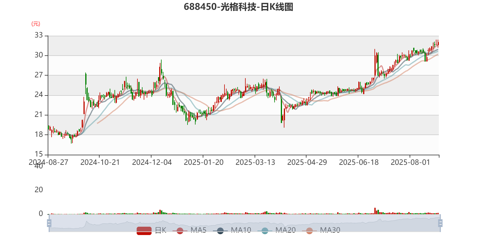Click the 2025-06-18 date axis label
Image resolution: width=477 pixels, height=238 pixels.
[359, 162]
